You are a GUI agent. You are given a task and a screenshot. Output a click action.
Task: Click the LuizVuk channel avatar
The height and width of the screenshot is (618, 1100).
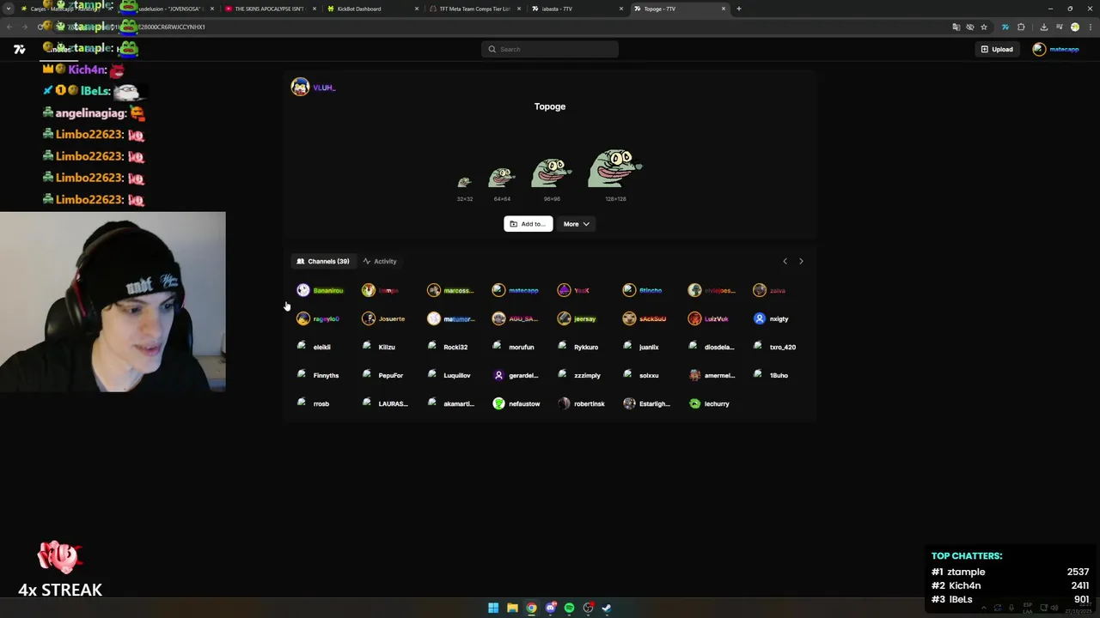pos(694,318)
